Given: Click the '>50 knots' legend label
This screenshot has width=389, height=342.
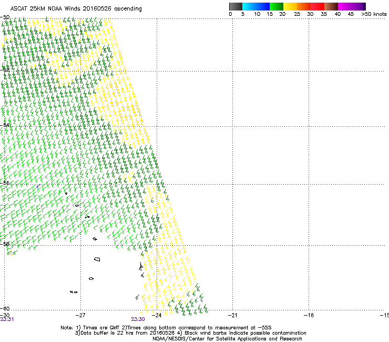Looking at the screenshot, I should point(374,14).
